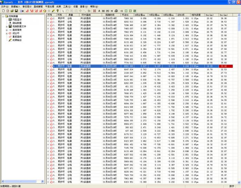Open 网图显示 network map node

pos(17,20)
